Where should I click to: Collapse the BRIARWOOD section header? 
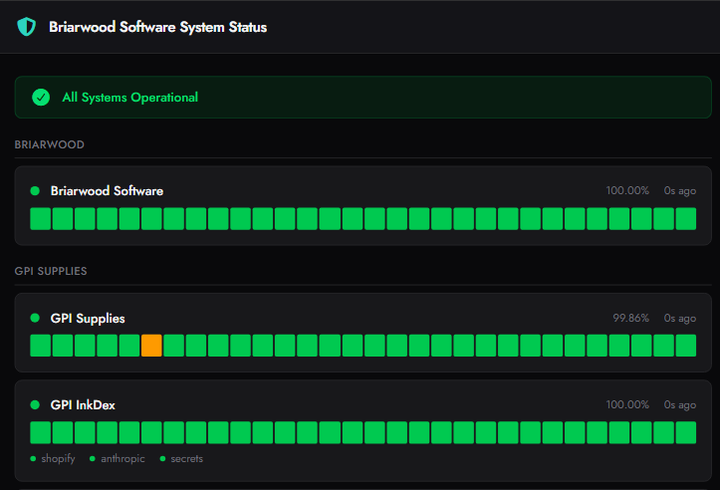(x=49, y=144)
